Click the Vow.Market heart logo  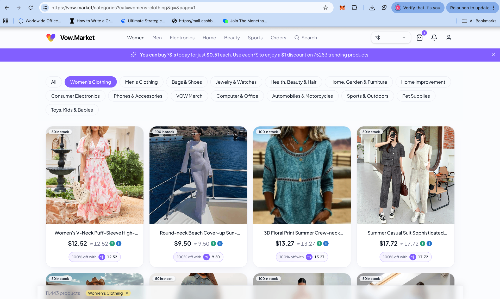point(51,38)
